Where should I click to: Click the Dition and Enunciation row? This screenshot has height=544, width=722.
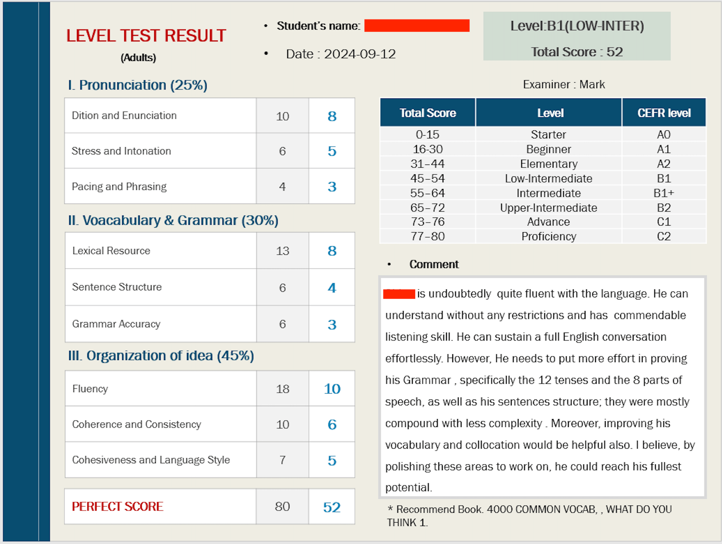[210, 116]
